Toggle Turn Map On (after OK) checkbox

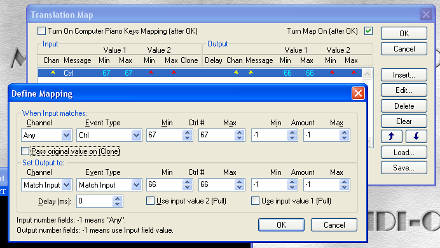368,31
